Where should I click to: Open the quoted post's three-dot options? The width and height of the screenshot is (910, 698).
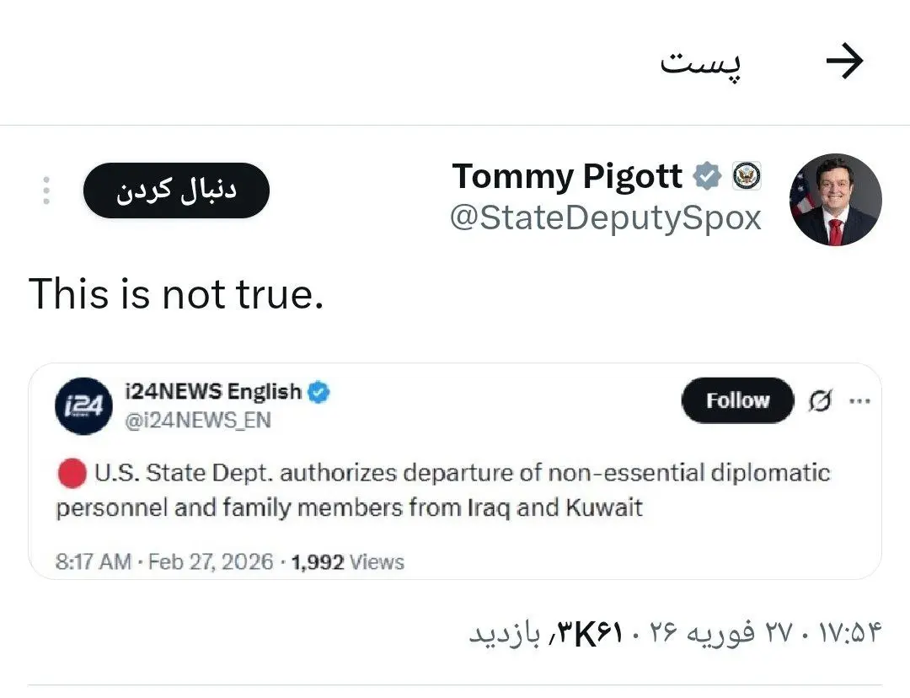859,400
